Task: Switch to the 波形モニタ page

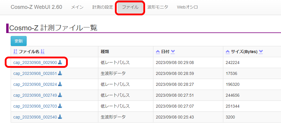Action: pyautogui.click(x=158, y=7)
